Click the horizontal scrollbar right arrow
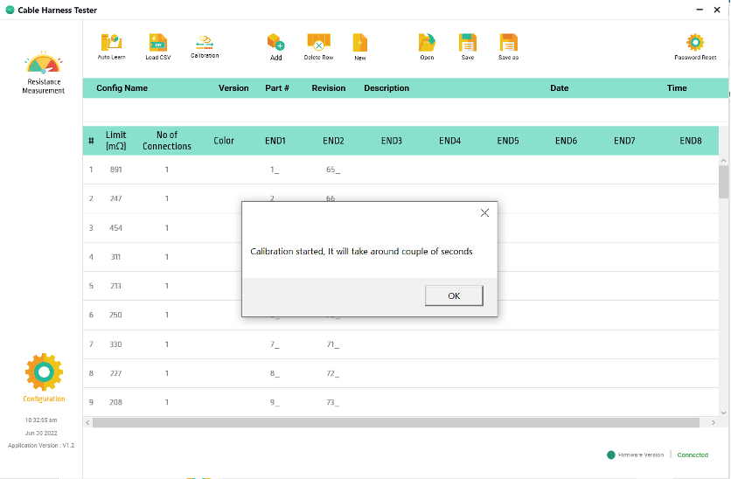Image resolution: width=731 pixels, height=479 pixels. (714, 422)
